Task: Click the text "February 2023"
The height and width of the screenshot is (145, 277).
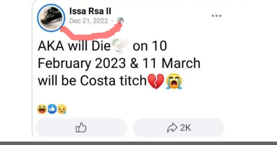Action: tap(82, 64)
